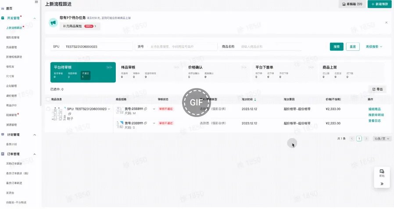Focus the 商品名称 search input
Viewport: 394px width, 209px height.
click(x=260, y=47)
